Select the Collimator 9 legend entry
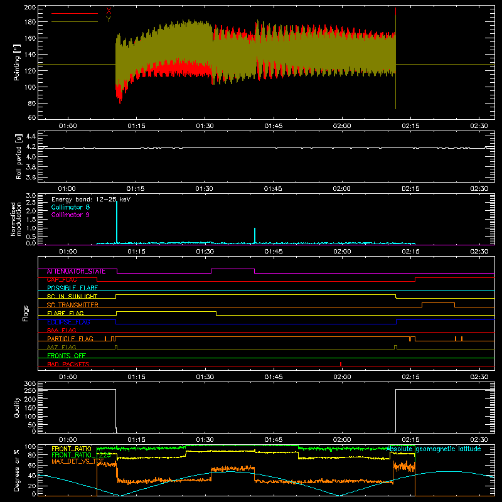This screenshot has height=502, width=502. 70,215
